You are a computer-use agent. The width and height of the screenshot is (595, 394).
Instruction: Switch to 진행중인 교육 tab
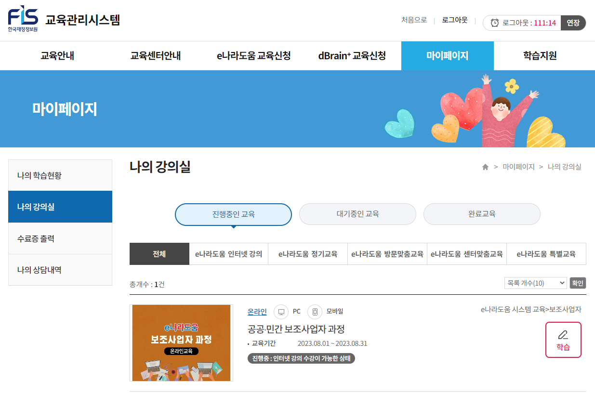click(x=233, y=214)
